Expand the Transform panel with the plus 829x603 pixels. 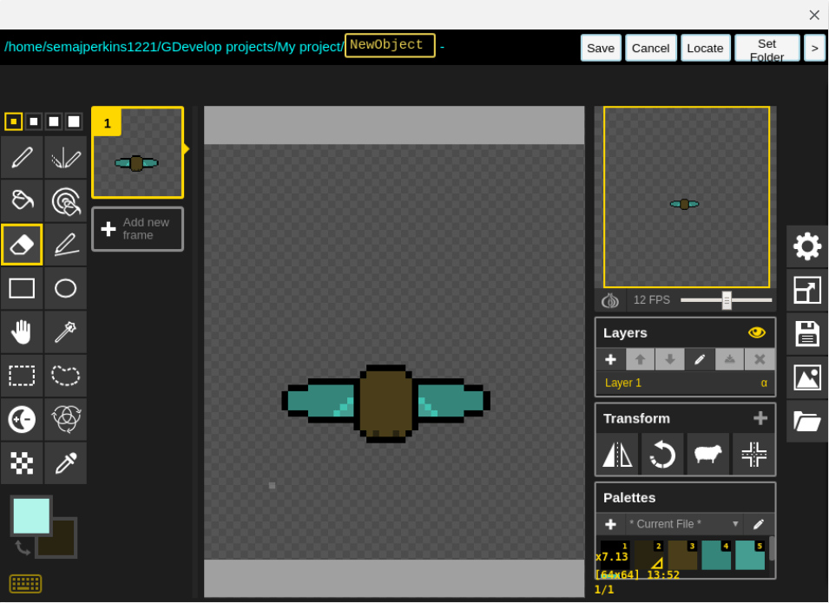tap(760, 417)
